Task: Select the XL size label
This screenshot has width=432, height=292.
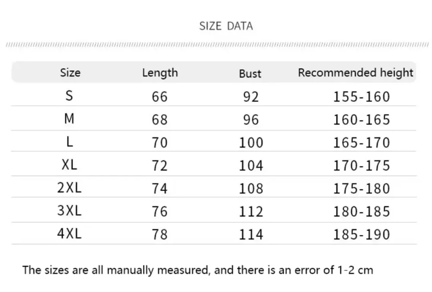Action: point(69,165)
